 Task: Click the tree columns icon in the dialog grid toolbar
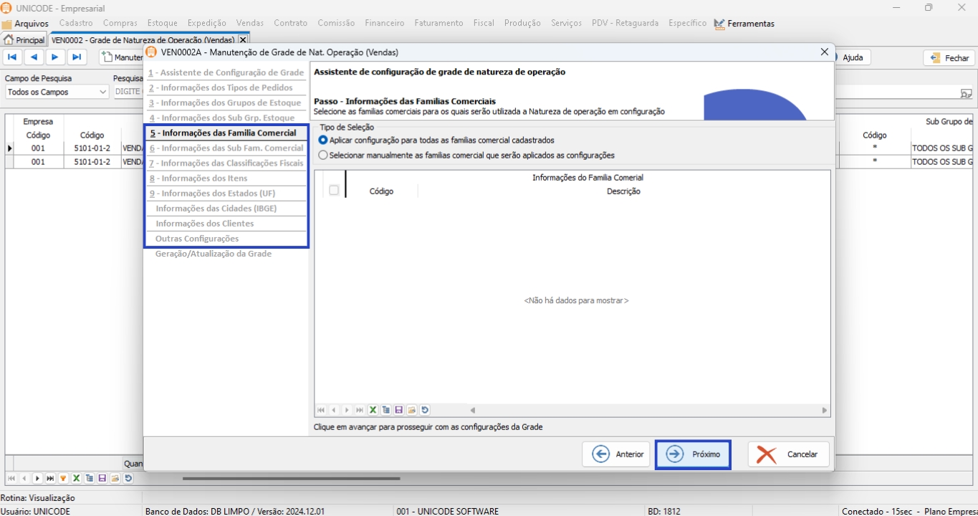[x=386, y=410]
